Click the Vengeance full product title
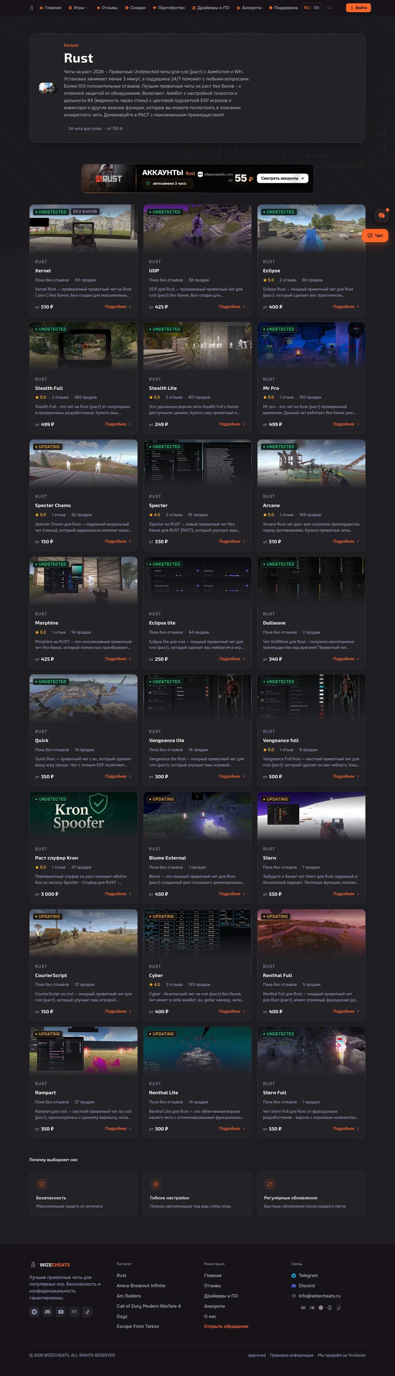This screenshot has width=395, height=1376. pos(281,740)
